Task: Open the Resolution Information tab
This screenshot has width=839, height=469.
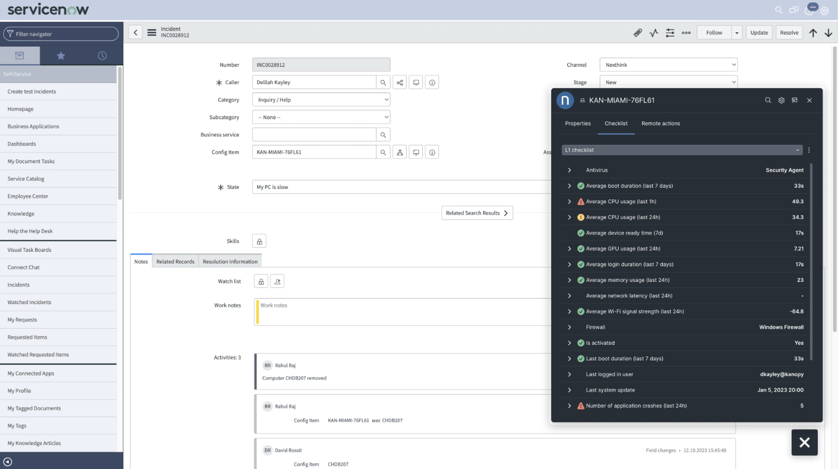Action: (x=230, y=262)
